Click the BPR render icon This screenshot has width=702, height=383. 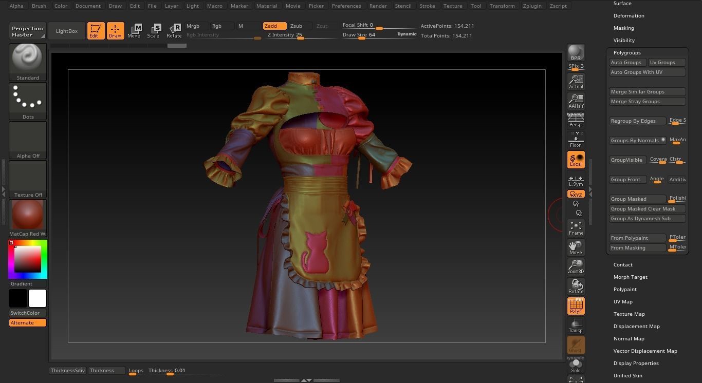(x=576, y=54)
